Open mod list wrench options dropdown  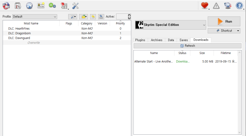[73, 16]
